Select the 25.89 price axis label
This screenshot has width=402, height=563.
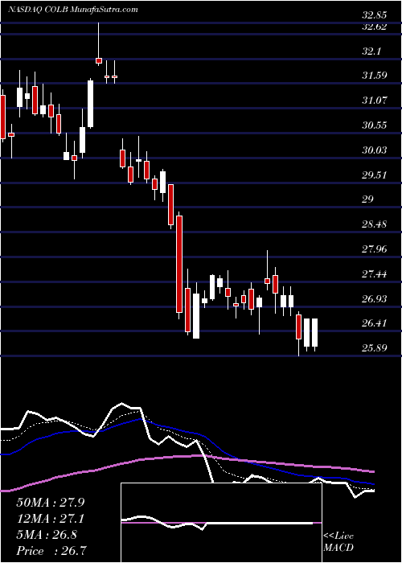[x=375, y=348]
